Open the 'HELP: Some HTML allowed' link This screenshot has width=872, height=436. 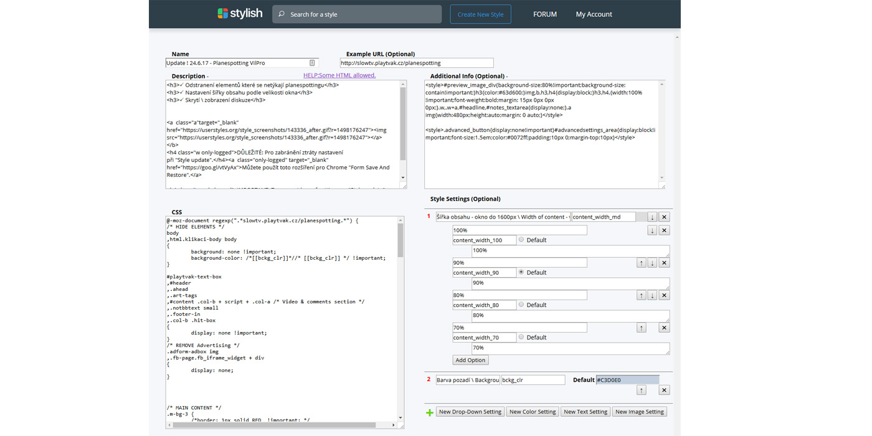[x=339, y=75]
